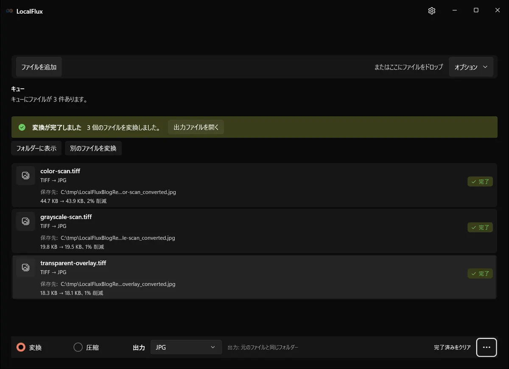The width and height of the screenshot is (509, 369).
Task: Click 別のファイルを変換 button
Action: [x=93, y=148]
